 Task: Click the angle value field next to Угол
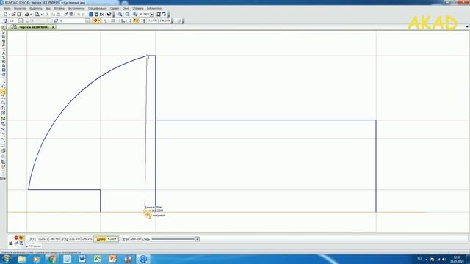click(x=136, y=239)
